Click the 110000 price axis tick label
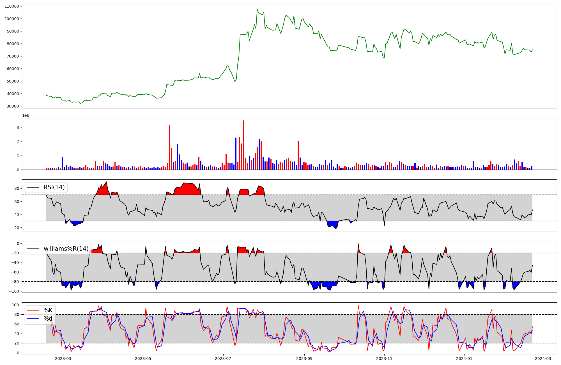This screenshot has height=365, width=561. tap(12, 6)
